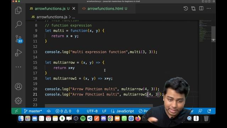Click "multi expression function" string on line 13
This screenshot has width=227, height=128.
coord(99,52)
